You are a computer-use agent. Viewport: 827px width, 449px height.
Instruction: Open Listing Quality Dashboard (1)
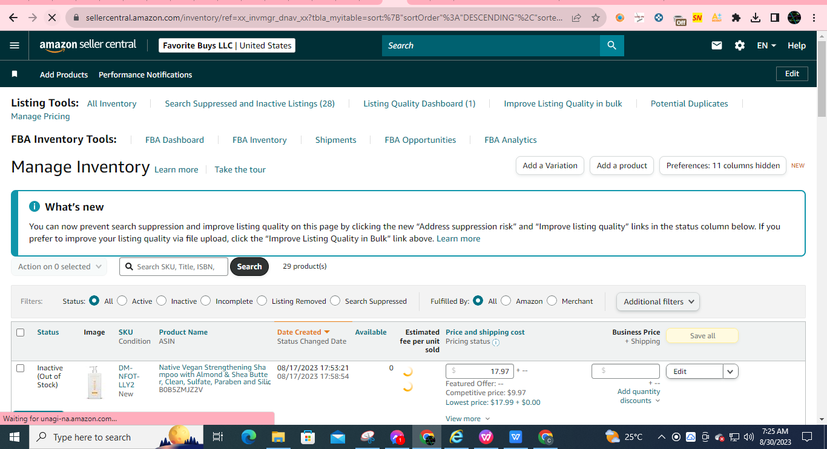pos(420,103)
